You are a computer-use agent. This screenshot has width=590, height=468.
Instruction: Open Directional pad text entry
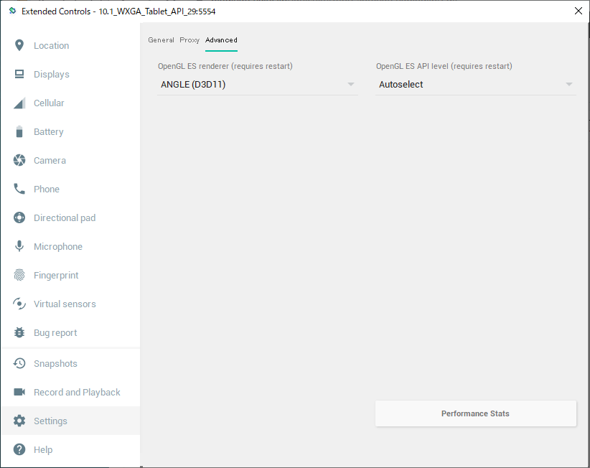point(65,217)
